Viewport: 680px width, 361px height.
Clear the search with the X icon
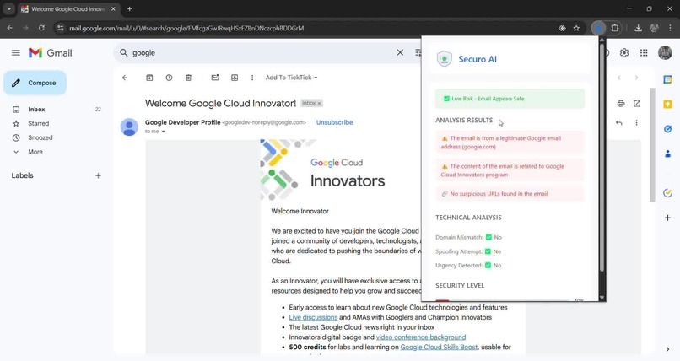pyautogui.click(x=400, y=52)
